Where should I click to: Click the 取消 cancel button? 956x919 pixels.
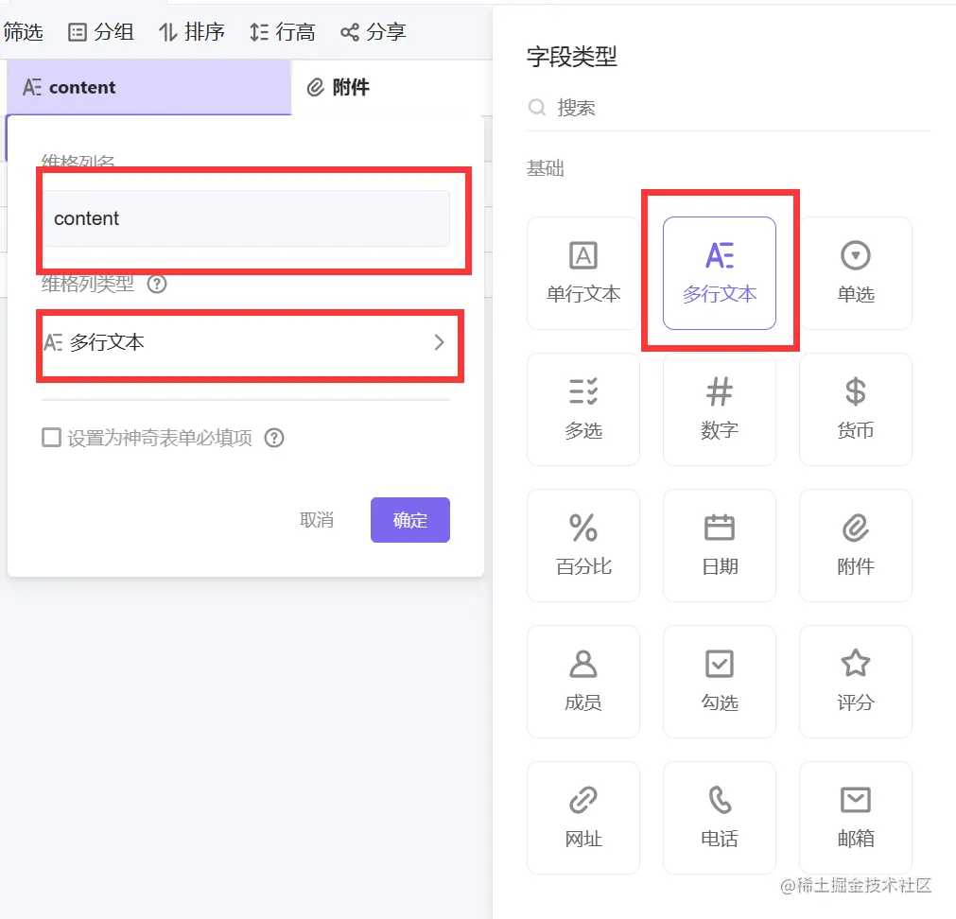pos(317,520)
